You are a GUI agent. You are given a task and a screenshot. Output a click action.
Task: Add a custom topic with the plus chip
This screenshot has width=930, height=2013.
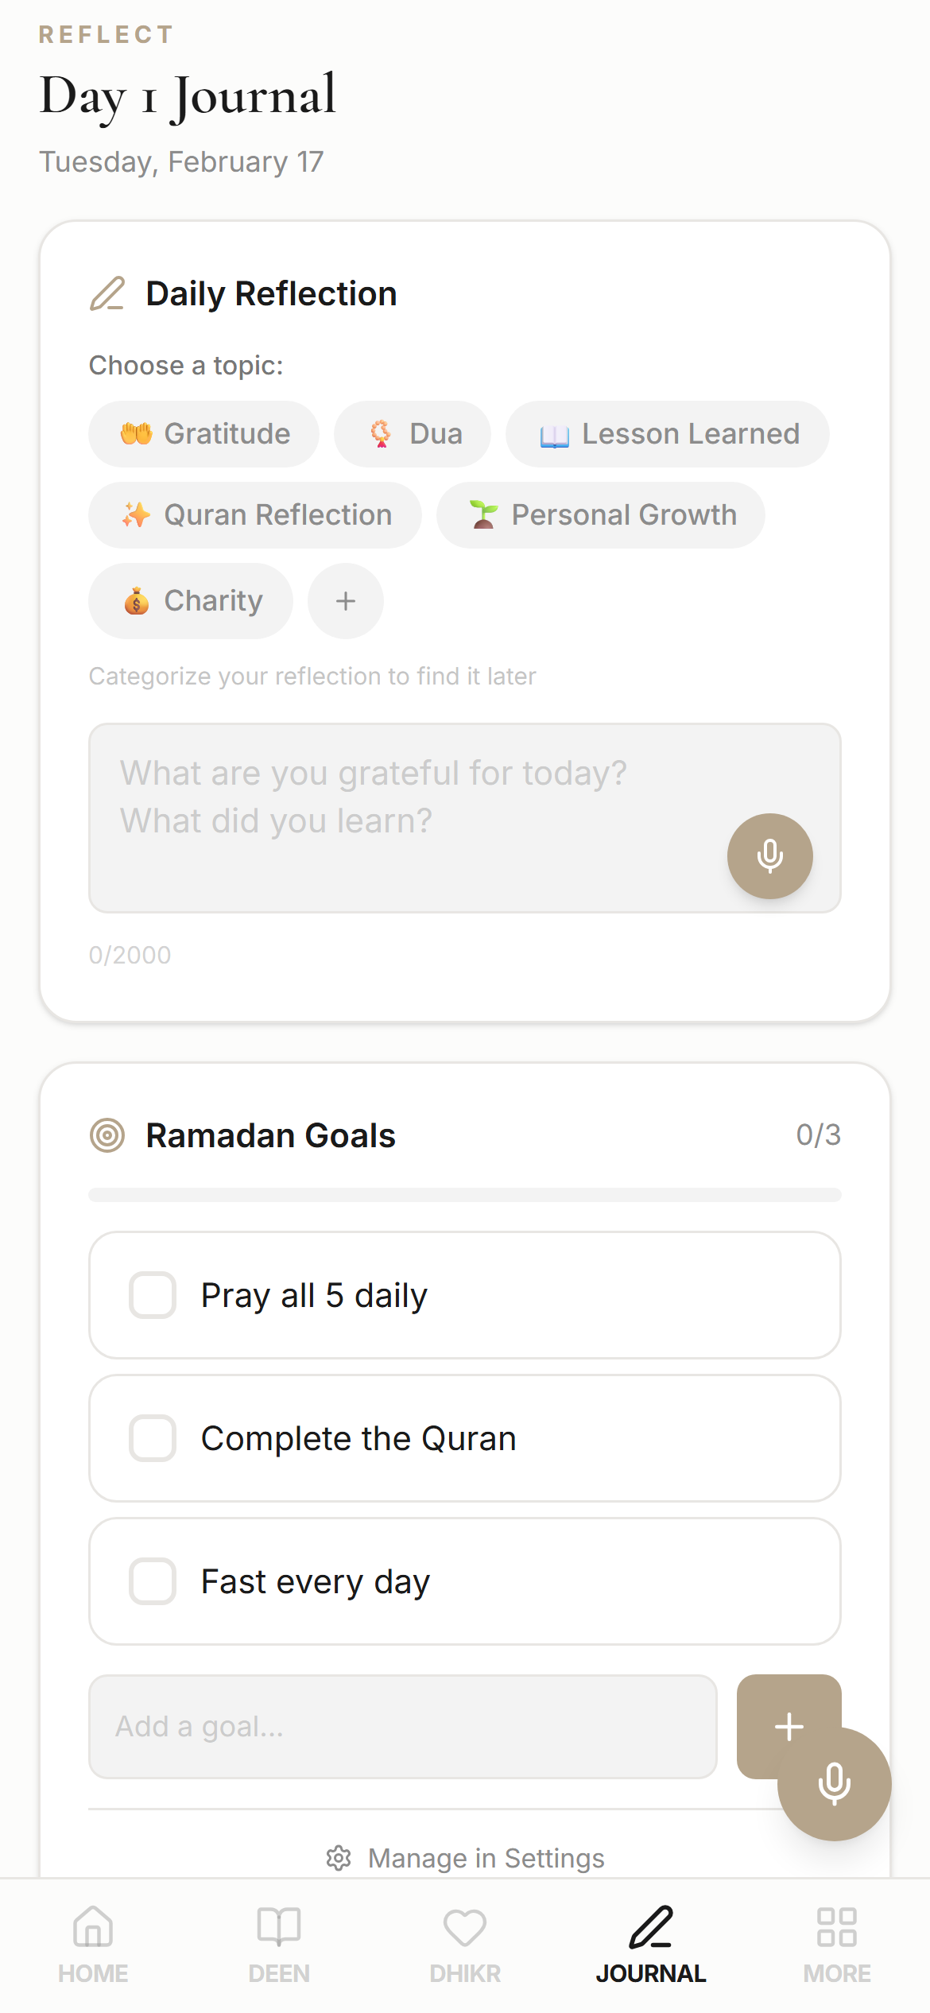346,601
